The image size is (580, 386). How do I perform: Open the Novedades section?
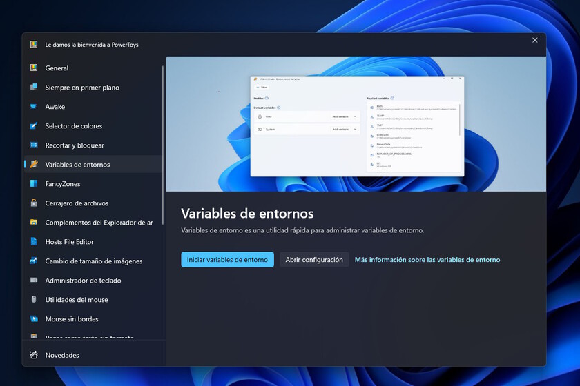[x=93, y=355]
